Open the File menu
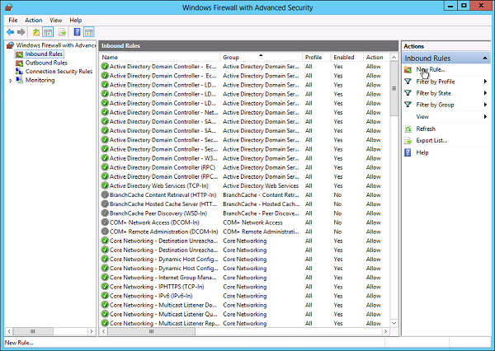Screen dimensions: 495x351 13,20
